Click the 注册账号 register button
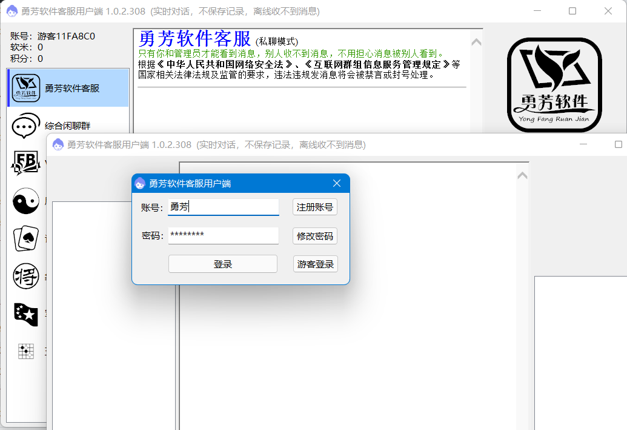This screenshot has height=430, width=627. [x=314, y=207]
